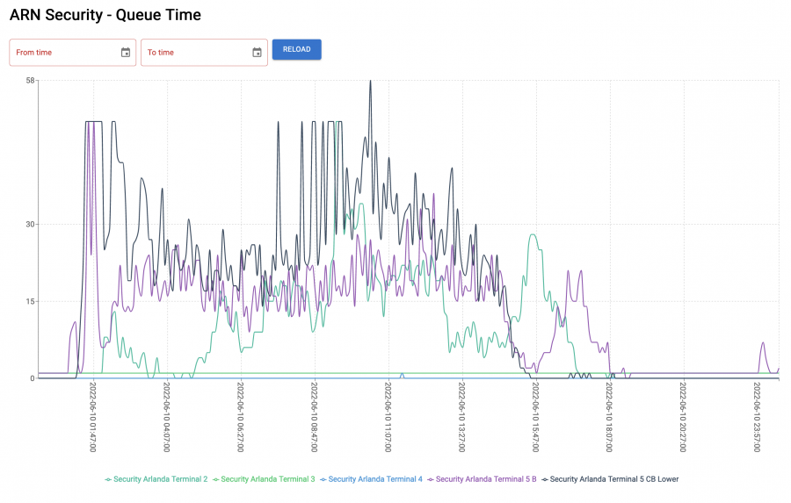Image resolution: width=791 pixels, height=503 pixels.
Task: Click the 2022-06-10 23:57:00 x-axis label
Action: click(757, 417)
